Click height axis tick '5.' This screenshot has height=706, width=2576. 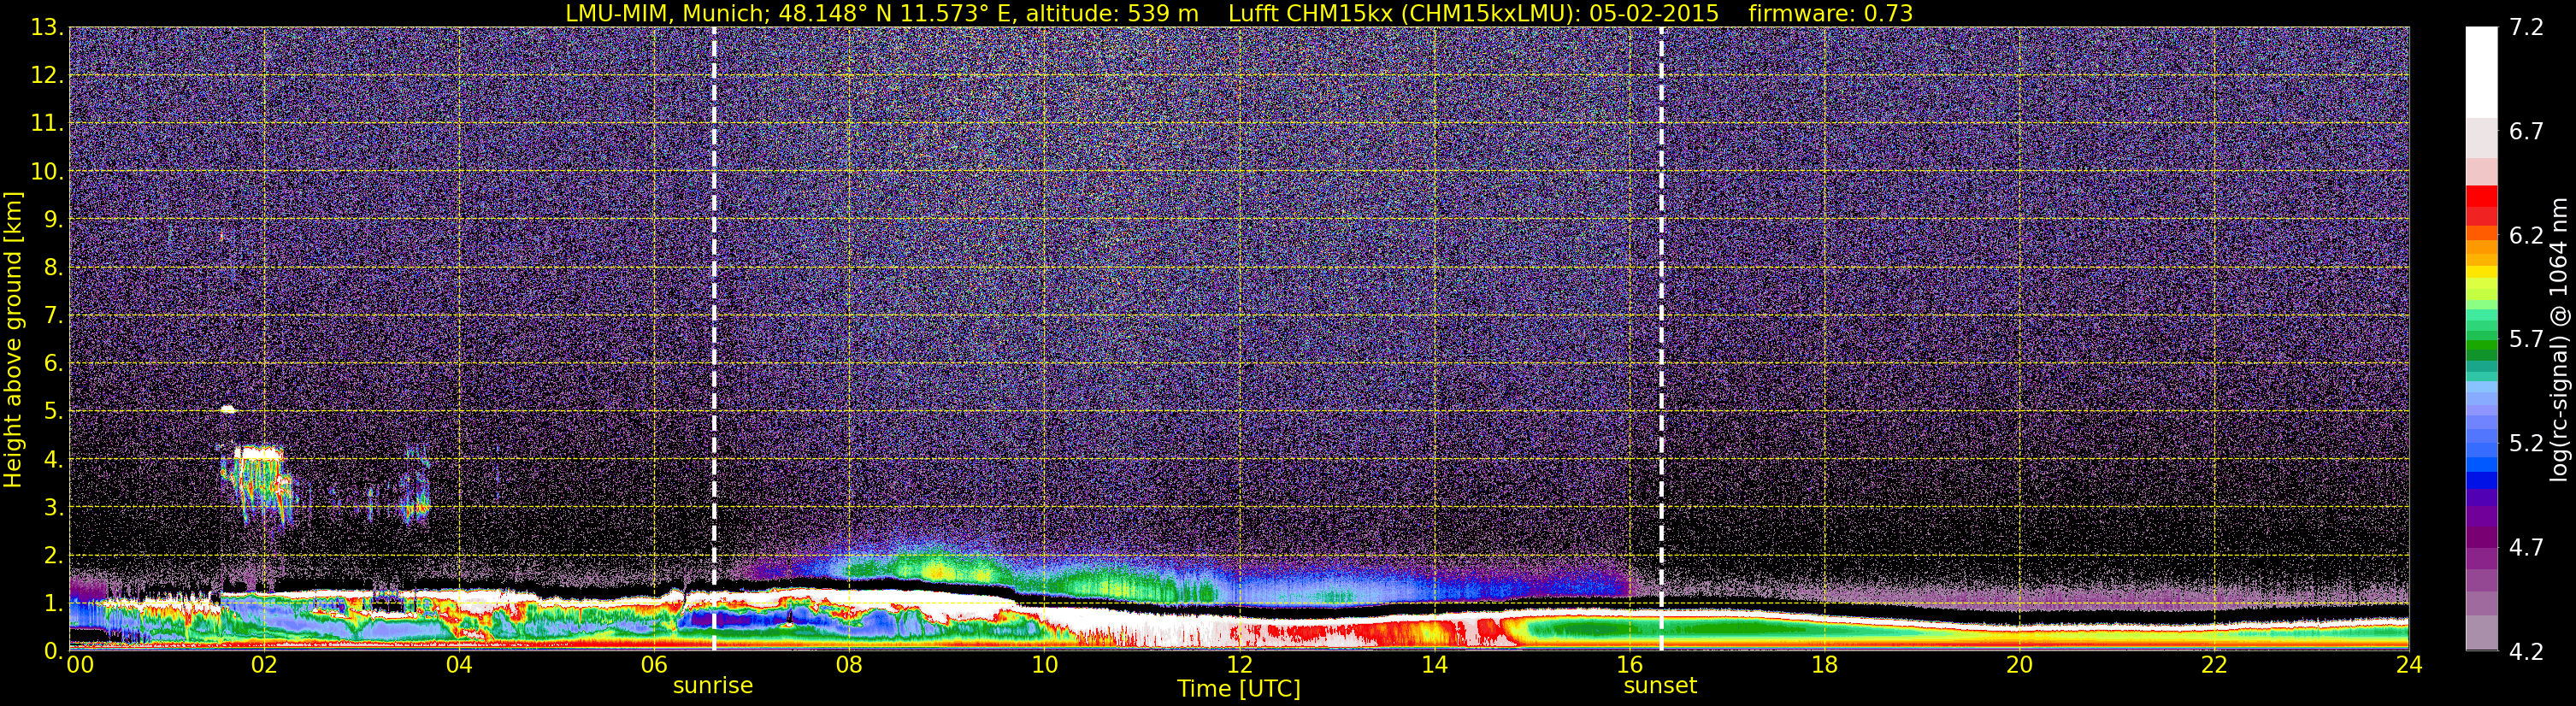pyautogui.click(x=52, y=412)
